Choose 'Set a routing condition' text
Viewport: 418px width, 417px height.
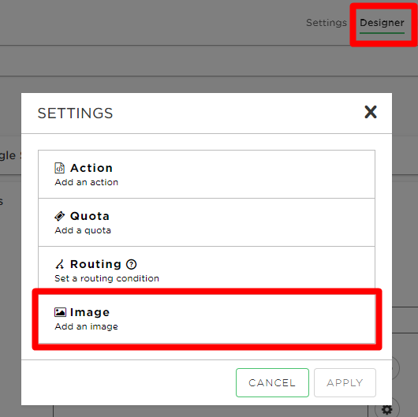coord(106,278)
